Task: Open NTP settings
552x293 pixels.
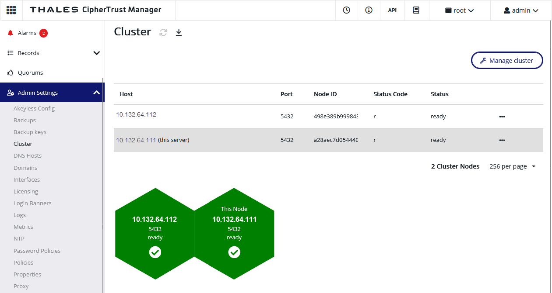Action: [19, 238]
